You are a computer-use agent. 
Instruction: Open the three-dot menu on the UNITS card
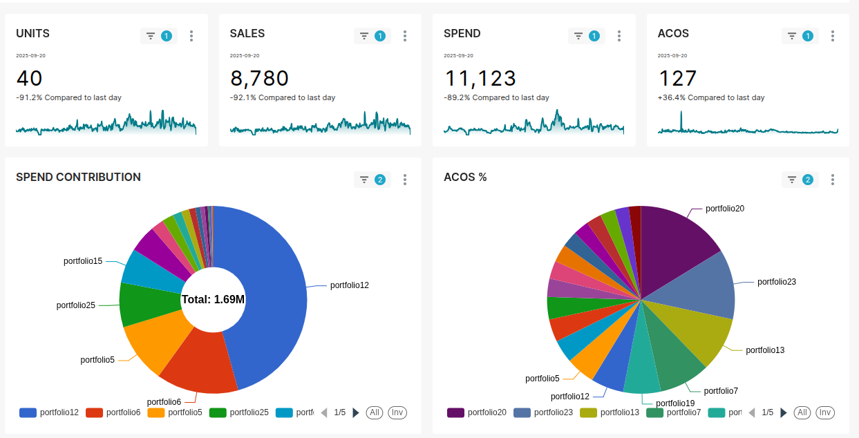click(191, 35)
